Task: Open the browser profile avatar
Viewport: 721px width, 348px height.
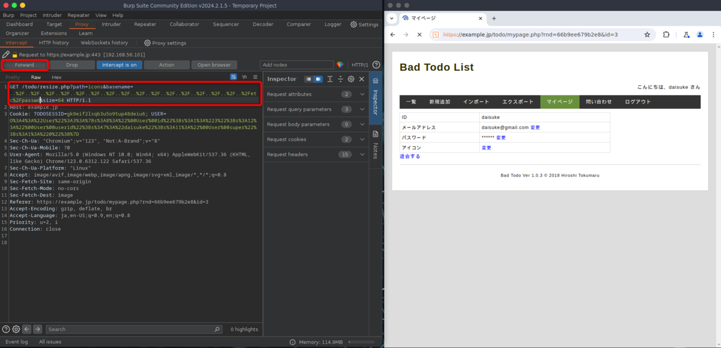Action: (x=700, y=34)
